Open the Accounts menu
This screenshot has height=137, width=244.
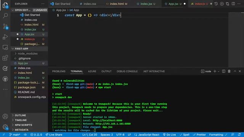(x=5, y=116)
